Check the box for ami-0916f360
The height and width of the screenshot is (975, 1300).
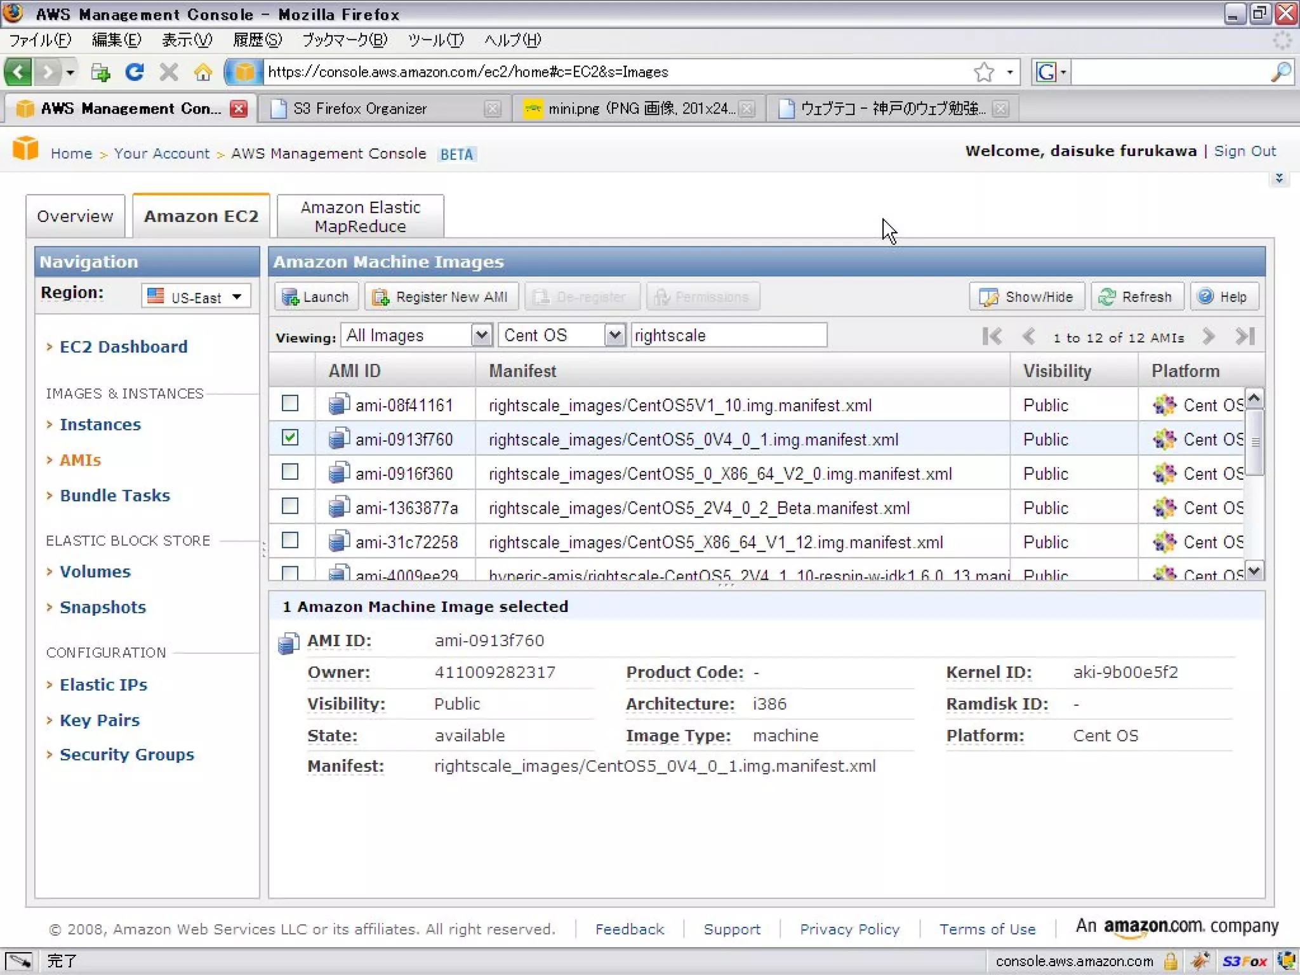pyautogui.click(x=290, y=472)
